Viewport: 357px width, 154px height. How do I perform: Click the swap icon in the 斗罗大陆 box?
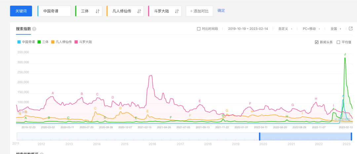[177, 11]
